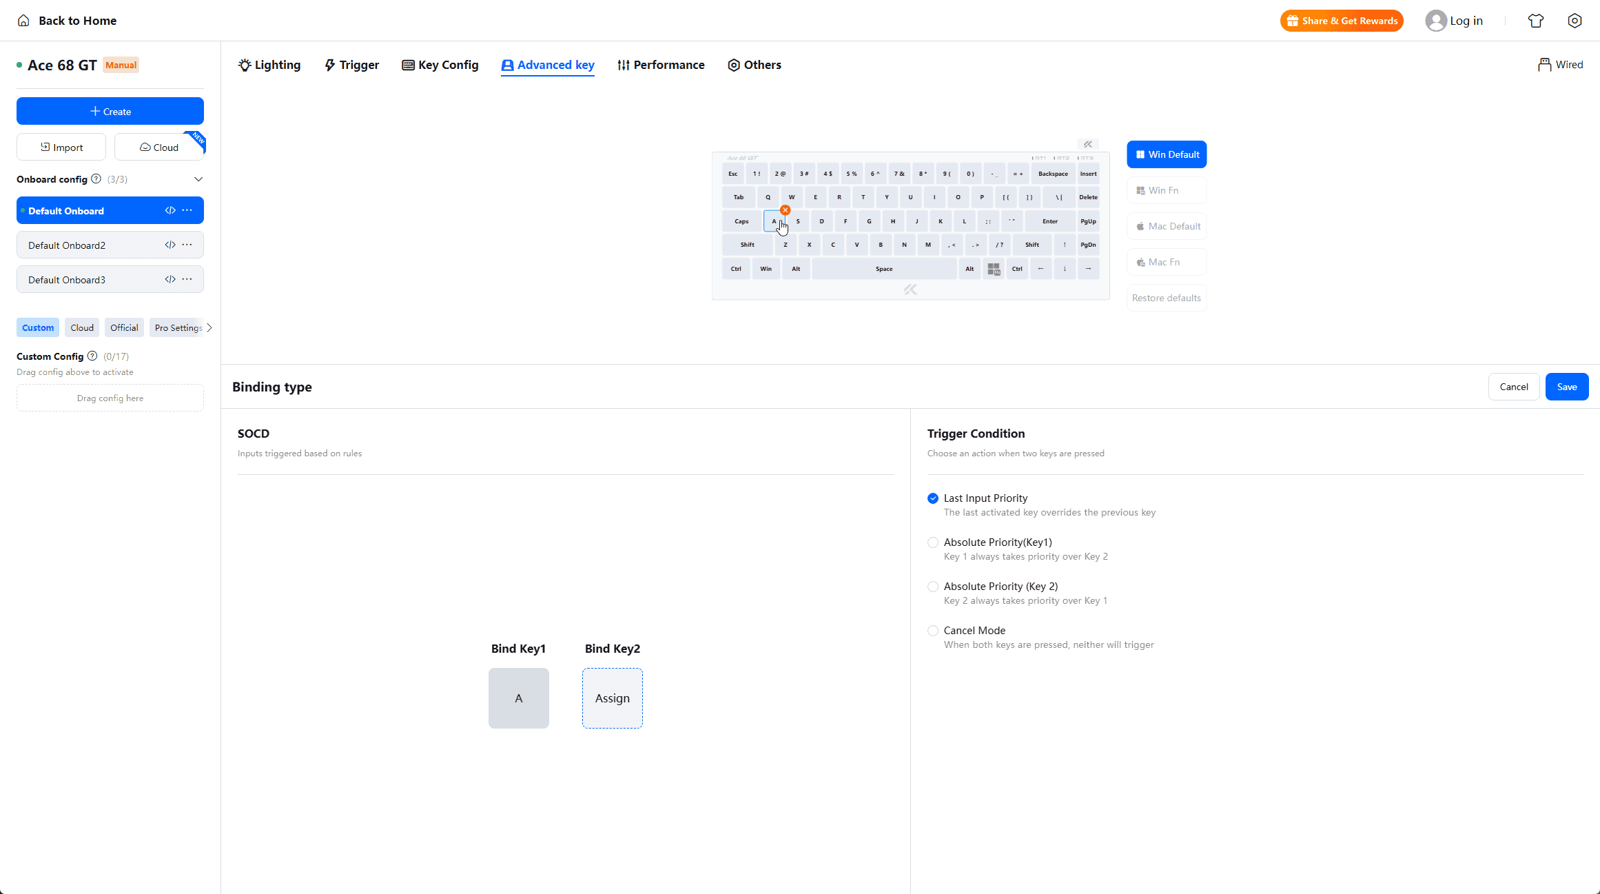
Task: Click Restore defaults
Action: pos(1167,298)
